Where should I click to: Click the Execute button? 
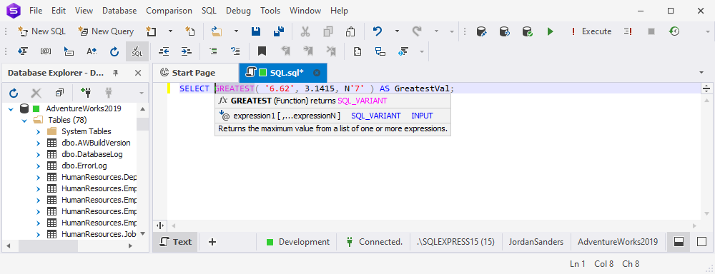[591, 31]
